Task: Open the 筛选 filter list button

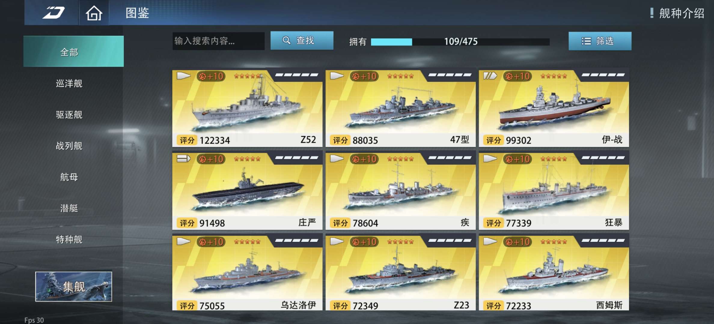Action: [x=600, y=41]
